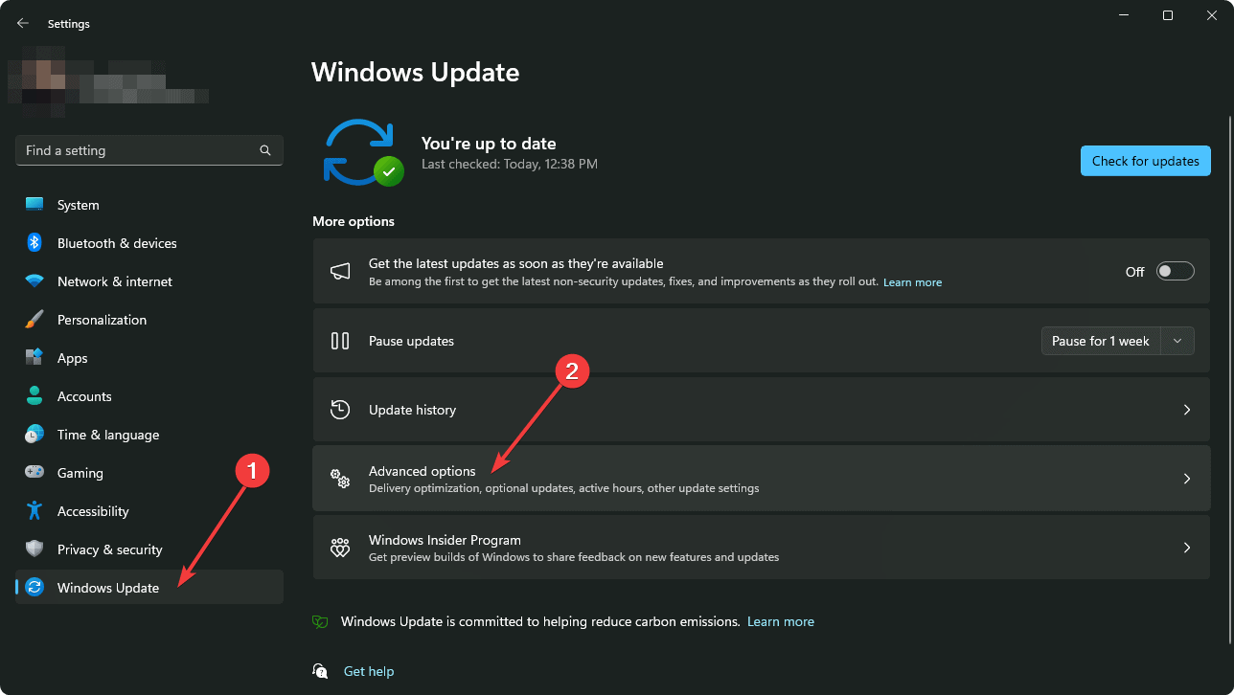The image size is (1234, 695).
Task: Click inside the Find a setting search box
Action: (134, 150)
